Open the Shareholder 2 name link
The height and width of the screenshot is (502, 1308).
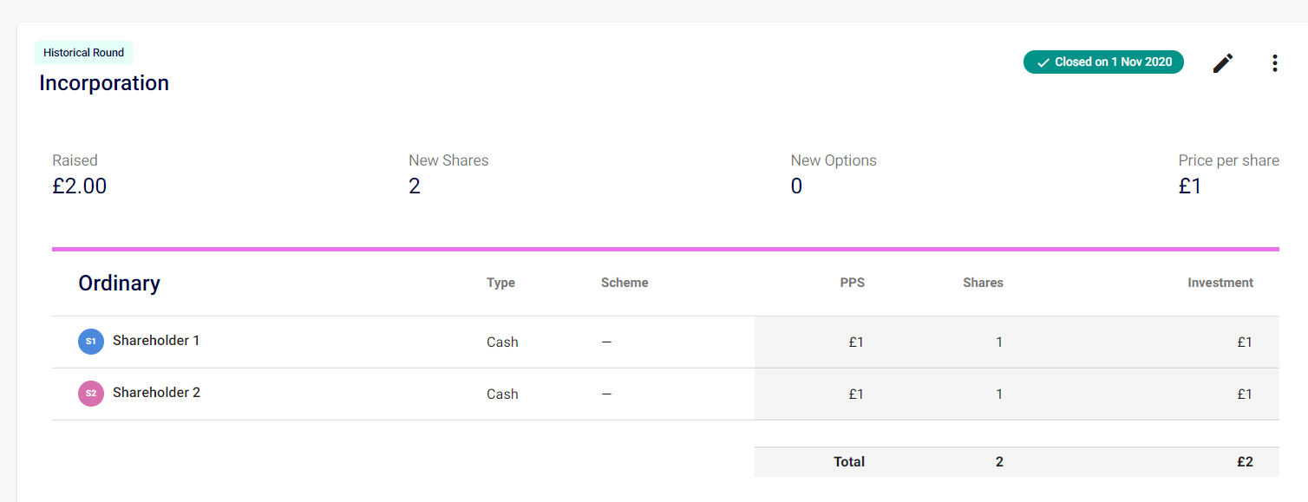click(x=156, y=393)
